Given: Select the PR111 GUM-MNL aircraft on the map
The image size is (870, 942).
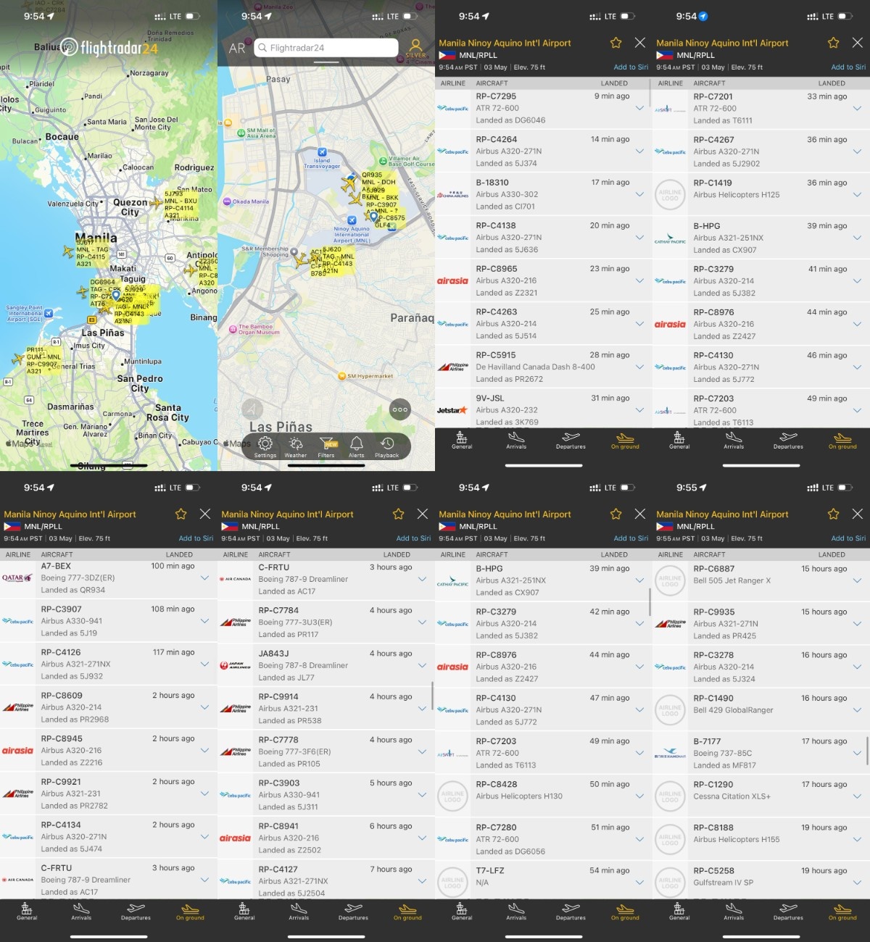Looking at the screenshot, I should (x=18, y=359).
